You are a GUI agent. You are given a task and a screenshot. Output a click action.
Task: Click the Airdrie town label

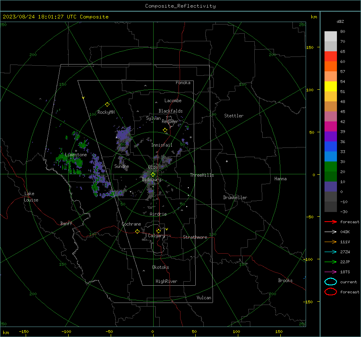[158, 214]
